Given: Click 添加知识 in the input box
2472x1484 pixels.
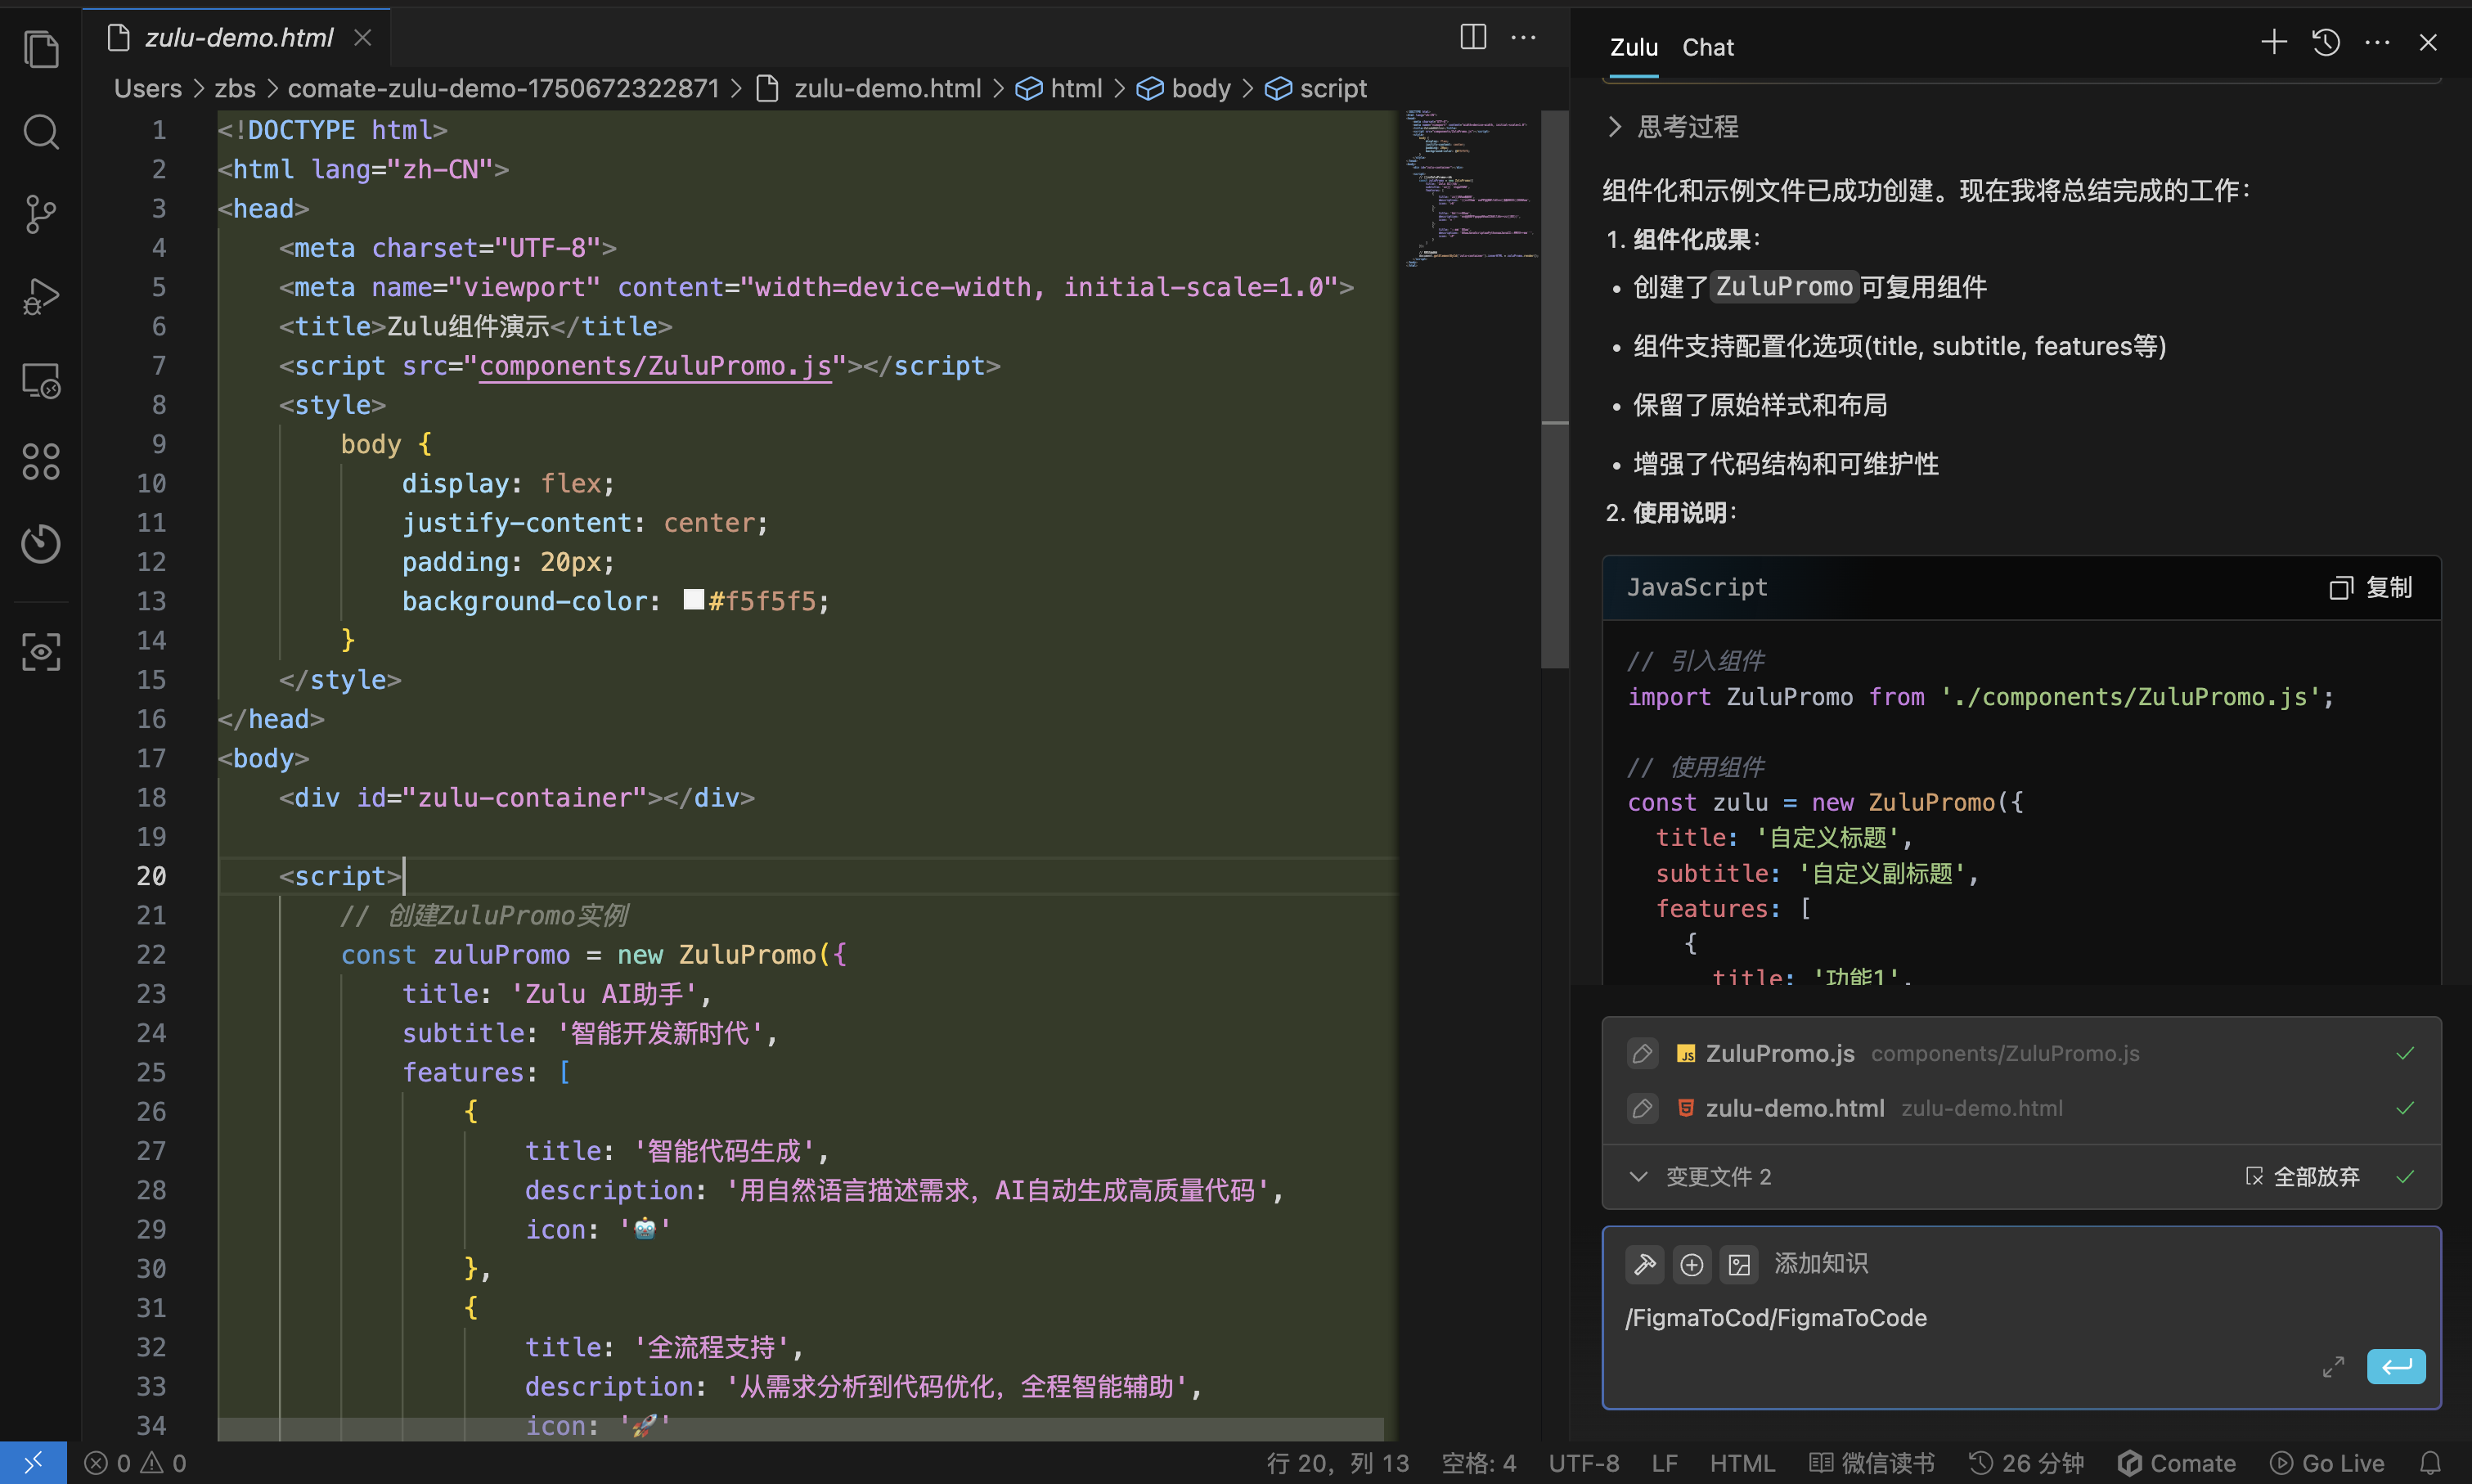Looking at the screenshot, I should click(x=1820, y=1264).
